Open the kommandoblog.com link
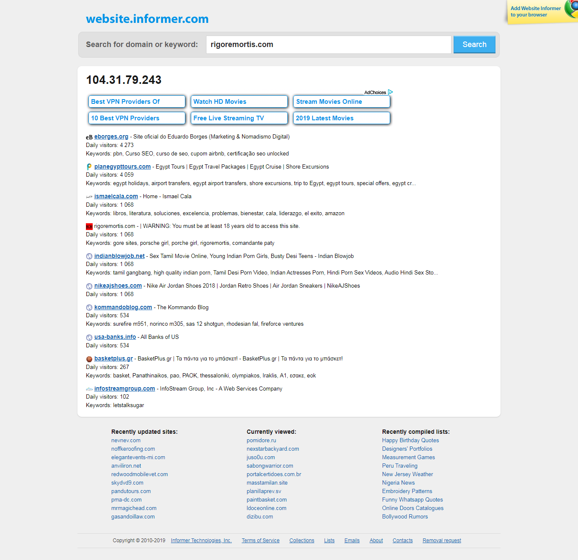This screenshot has height=560, width=578. (x=123, y=307)
